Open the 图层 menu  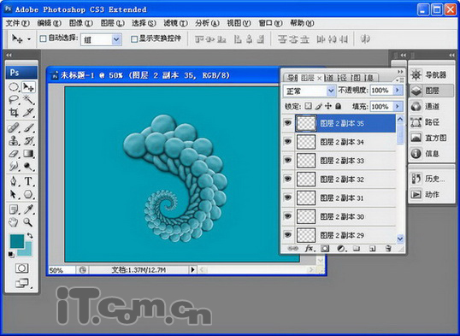click(x=112, y=23)
